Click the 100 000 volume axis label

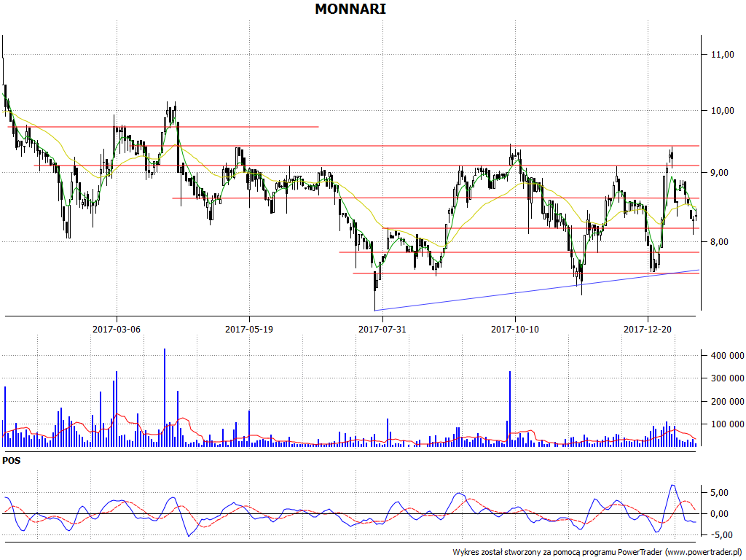pos(727,424)
